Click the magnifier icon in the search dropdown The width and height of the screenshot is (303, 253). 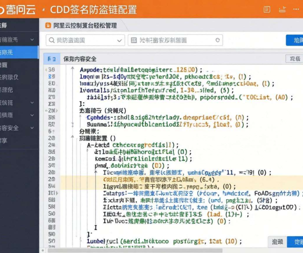pos(52,40)
